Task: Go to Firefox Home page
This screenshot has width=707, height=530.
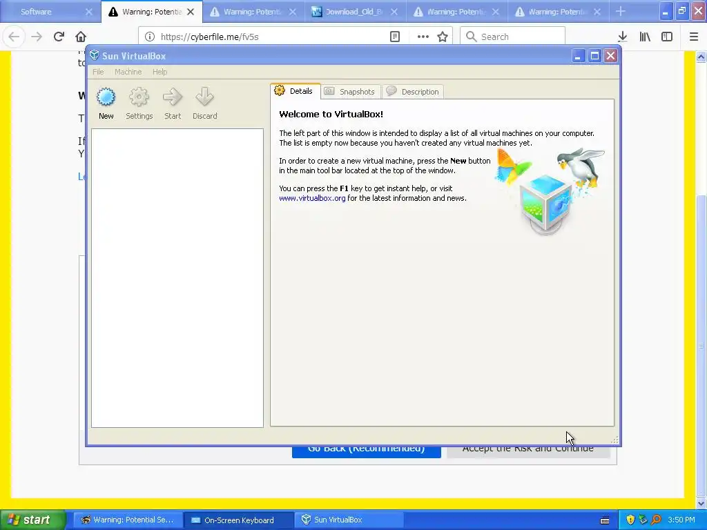Action: pos(81,37)
